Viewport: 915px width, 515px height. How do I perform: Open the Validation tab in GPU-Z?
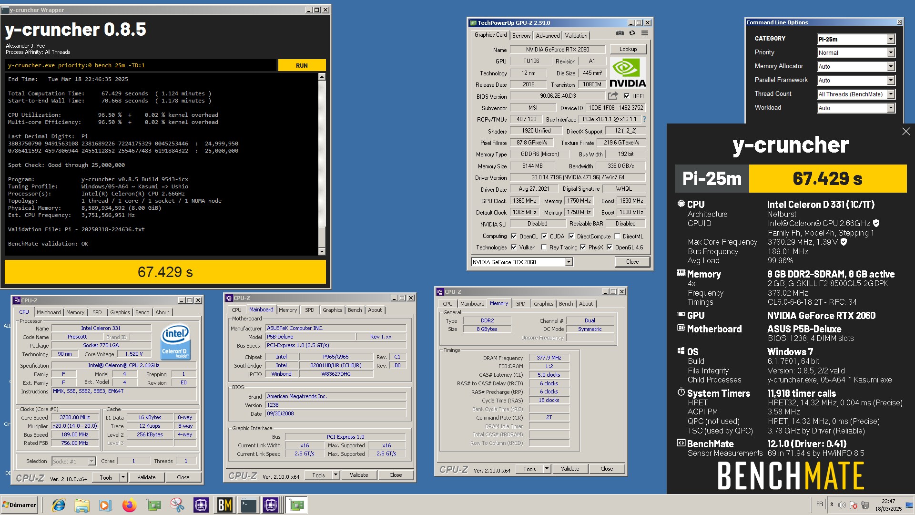click(576, 36)
